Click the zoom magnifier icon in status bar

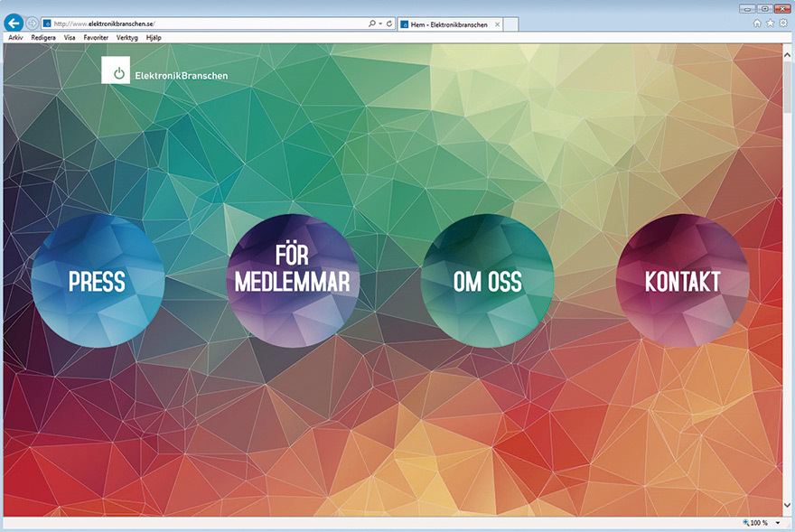(x=746, y=522)
